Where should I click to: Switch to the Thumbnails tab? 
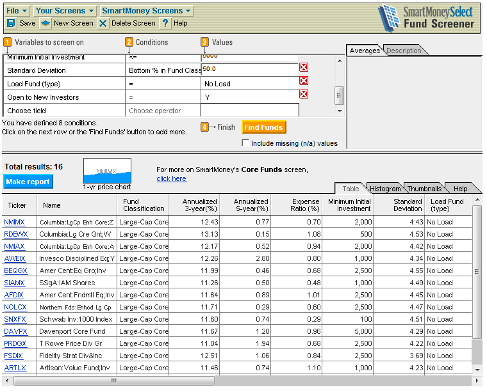coord(424,189)
